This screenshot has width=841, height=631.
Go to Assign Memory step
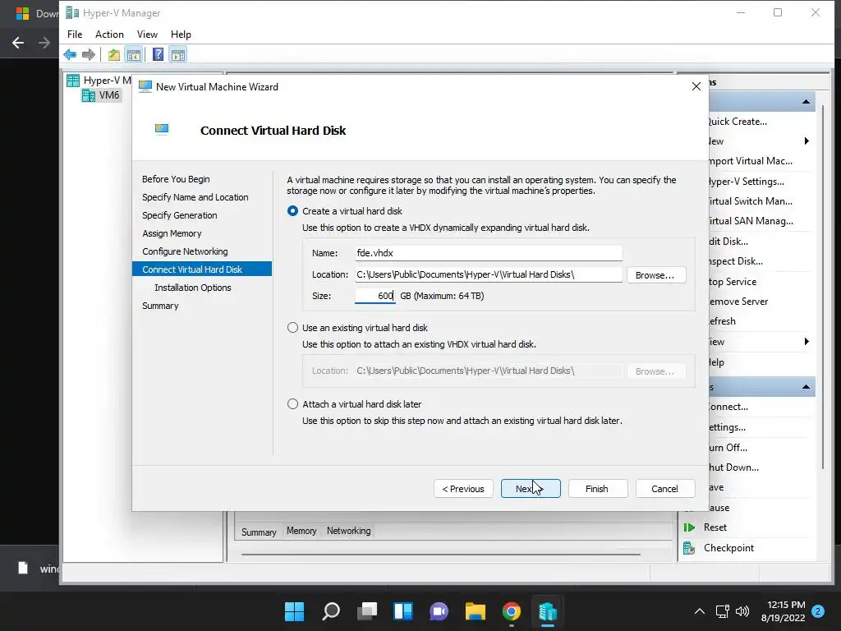[172, 233]
